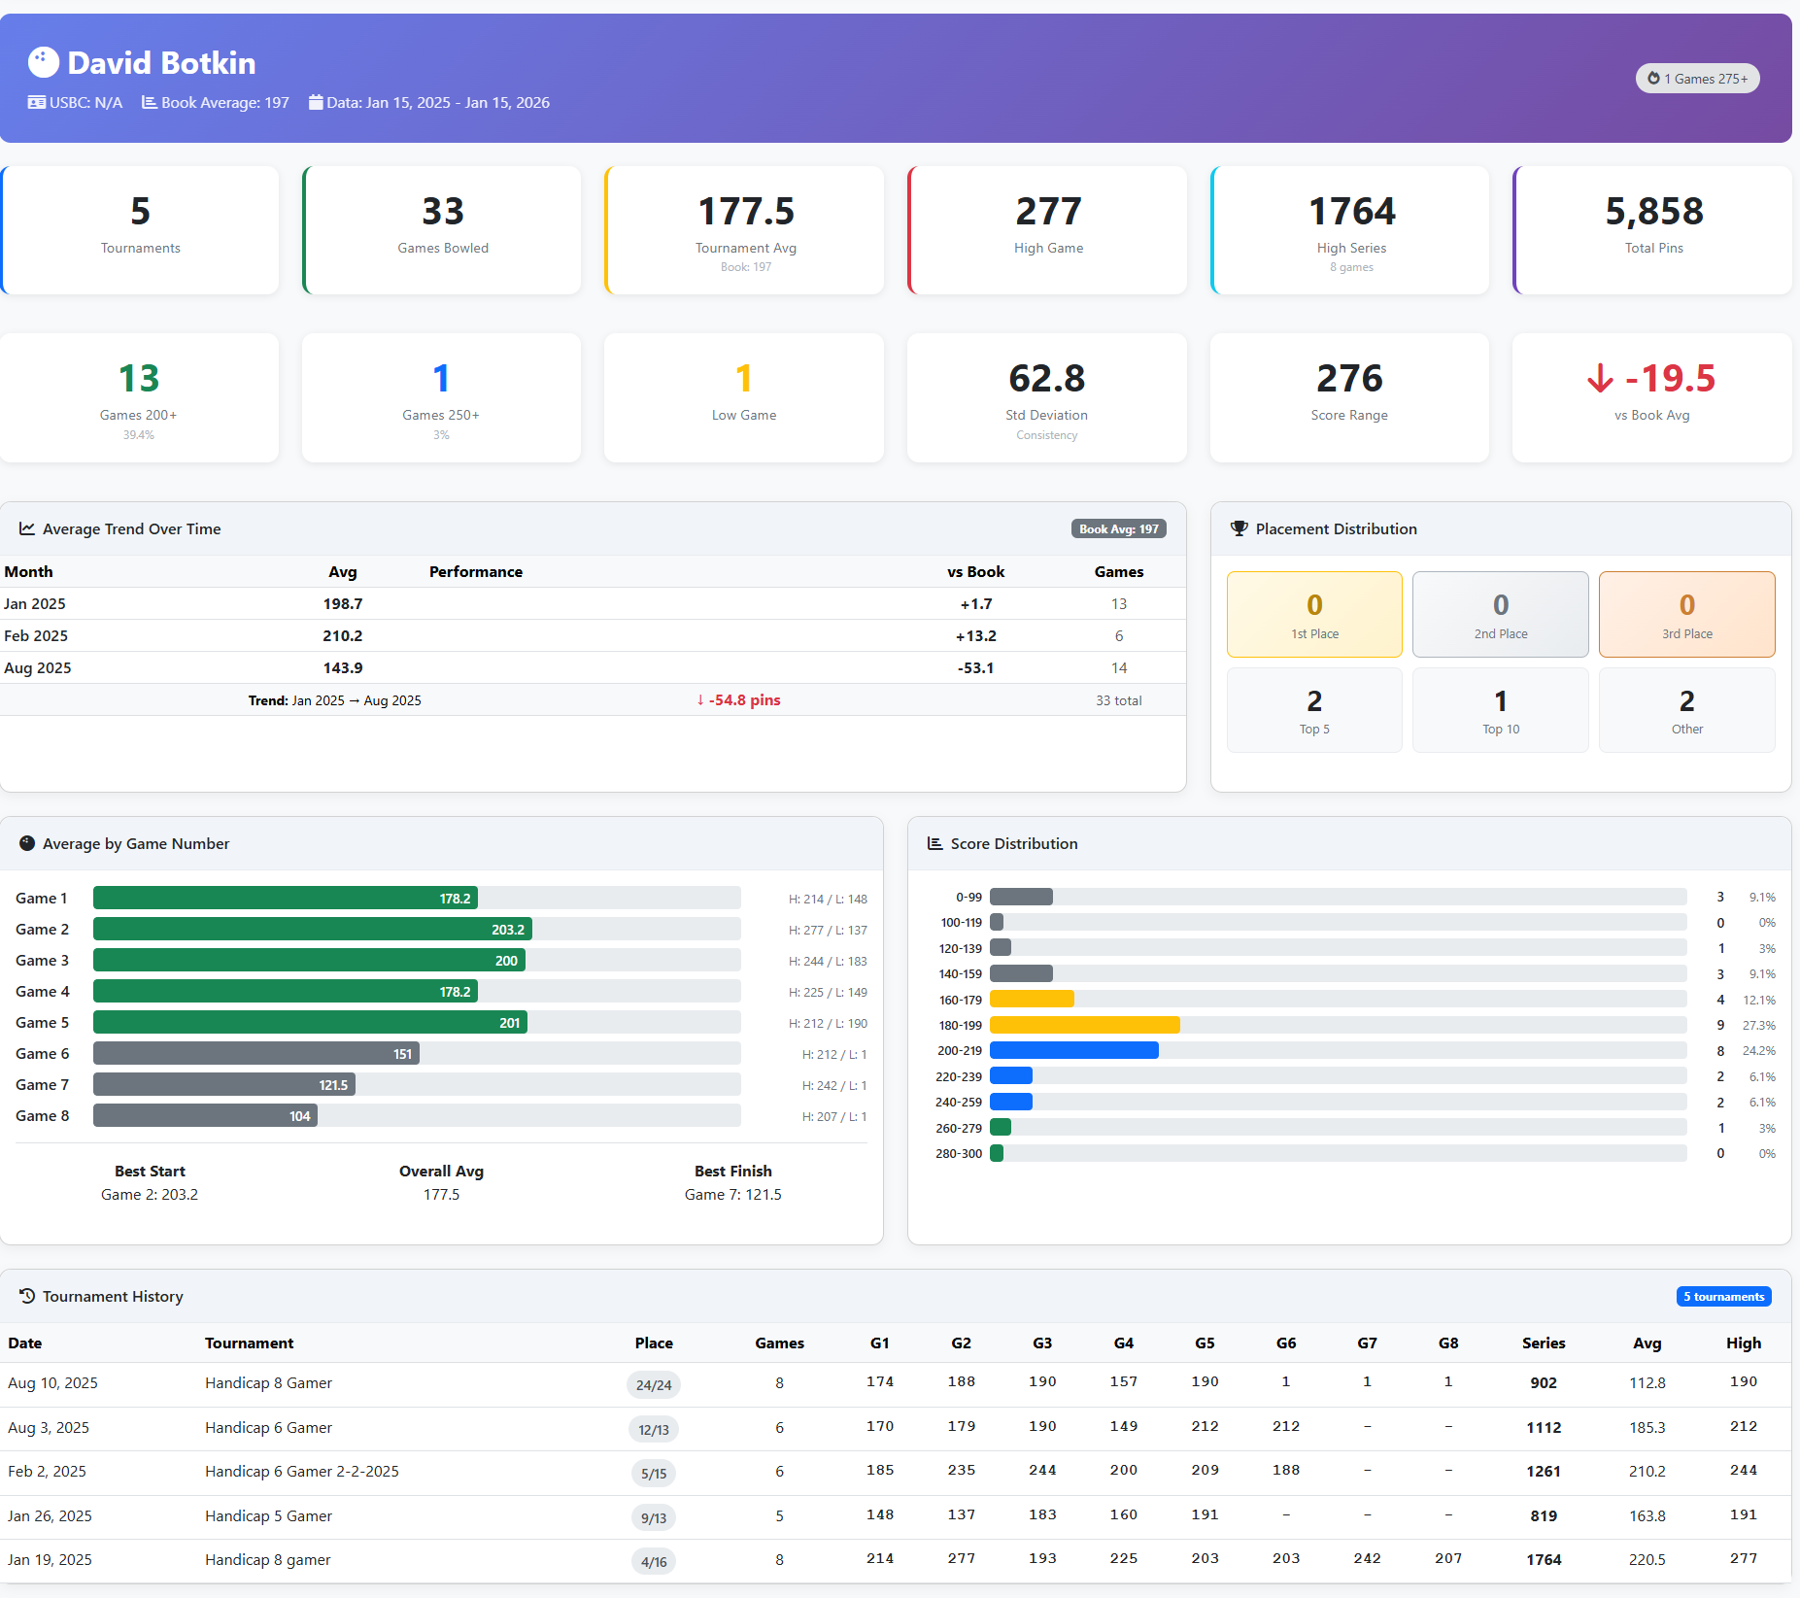Click the bar graph icon beside Book Average
The image size is (1800, 1598).
coord(150,102)
